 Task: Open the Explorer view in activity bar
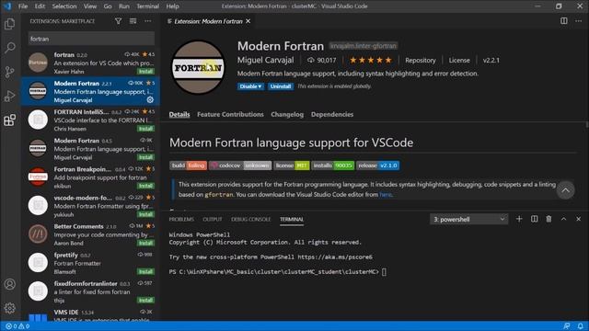point(10,24)
